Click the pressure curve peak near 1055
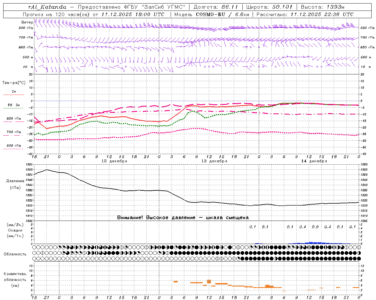This screenshot has height=300, width=376. (47, 170)
